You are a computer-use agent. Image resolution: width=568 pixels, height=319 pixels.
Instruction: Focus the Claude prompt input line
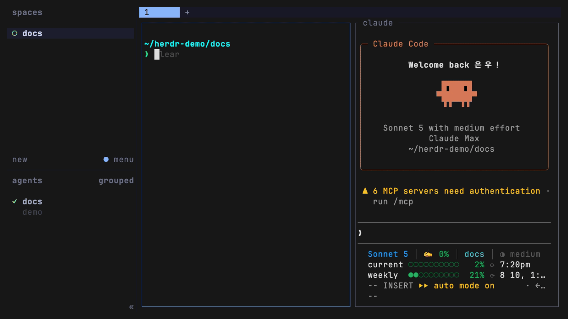[454, 233]
